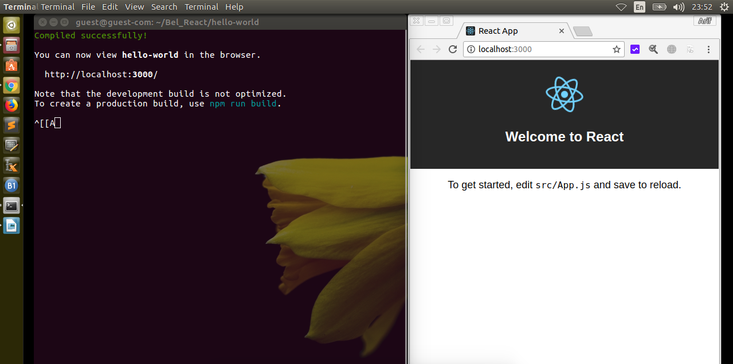This screenshot has width=733, height=364.
Task: View site information icon in address bar
Action: 471,49
